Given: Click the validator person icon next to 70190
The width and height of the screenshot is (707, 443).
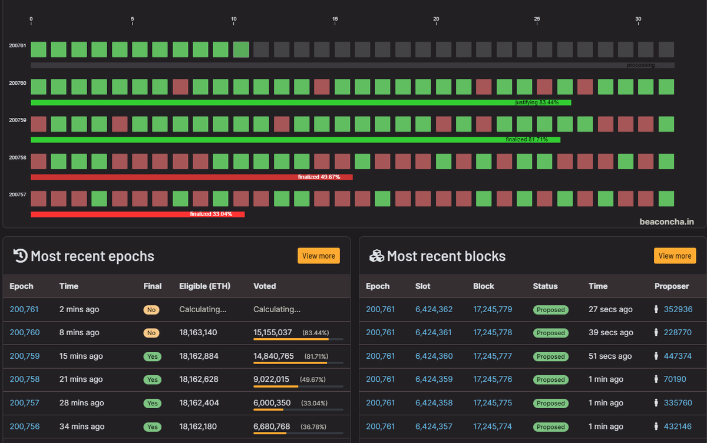Looking at the screenshot, I should 658,379.
